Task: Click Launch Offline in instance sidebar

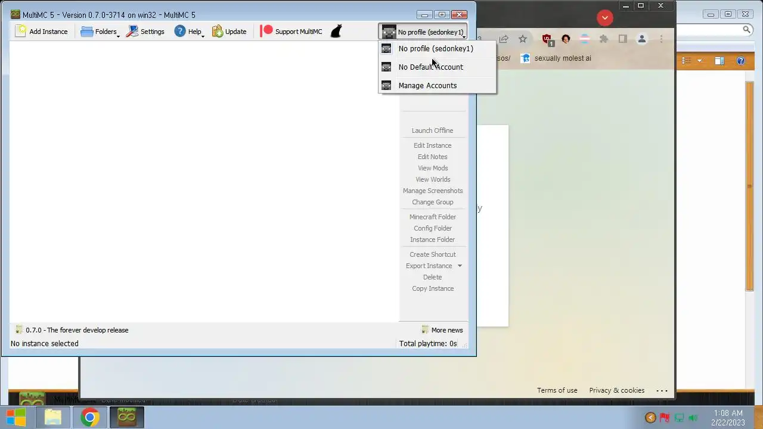Action: (432, 130)
